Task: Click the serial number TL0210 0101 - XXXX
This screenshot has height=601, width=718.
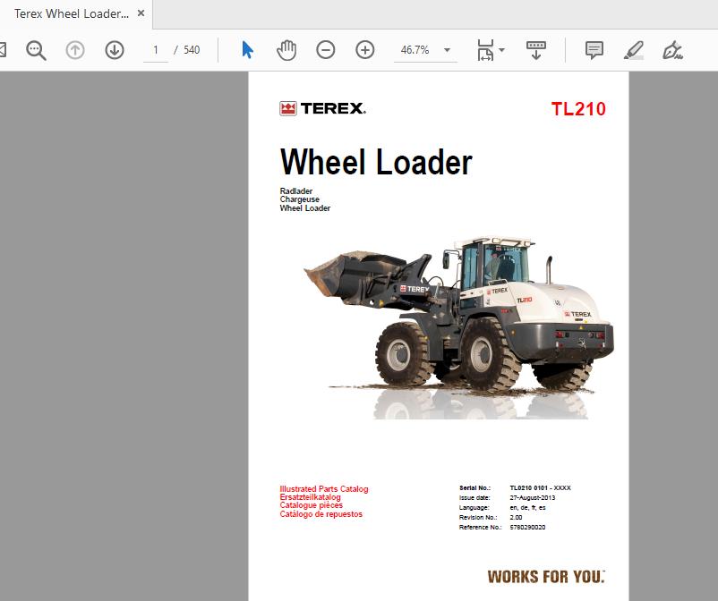Action: [541, 488]
